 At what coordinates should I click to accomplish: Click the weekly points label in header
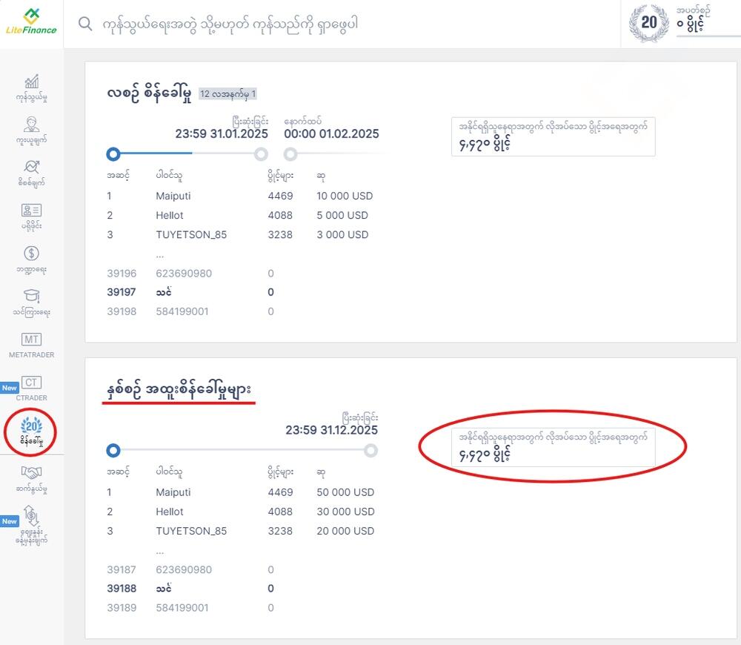693,10
